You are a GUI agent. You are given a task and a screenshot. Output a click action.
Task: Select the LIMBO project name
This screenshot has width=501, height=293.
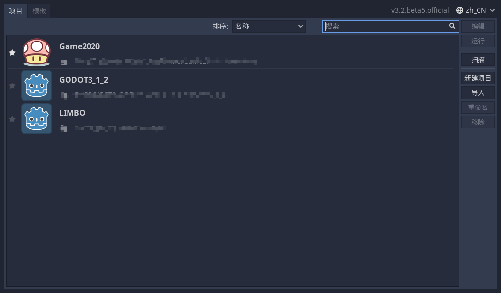coord(72,113)
